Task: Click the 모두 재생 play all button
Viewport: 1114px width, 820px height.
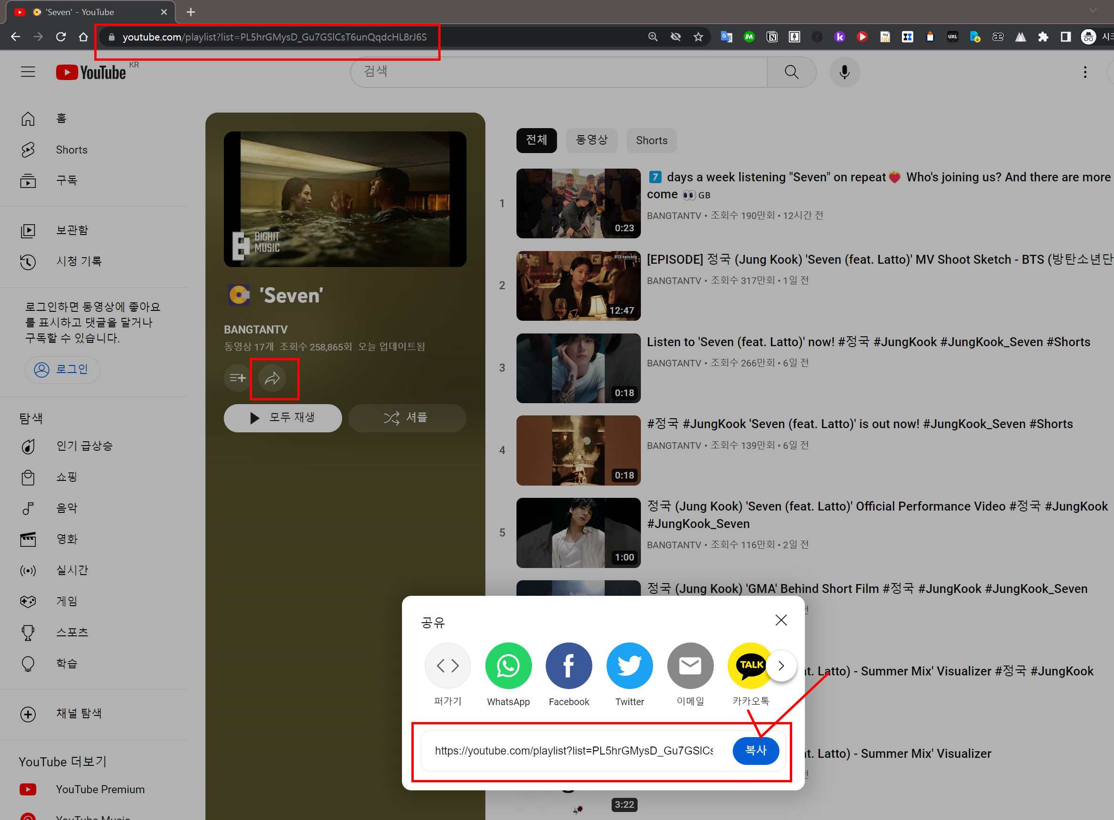Action: tap(283, 418)
